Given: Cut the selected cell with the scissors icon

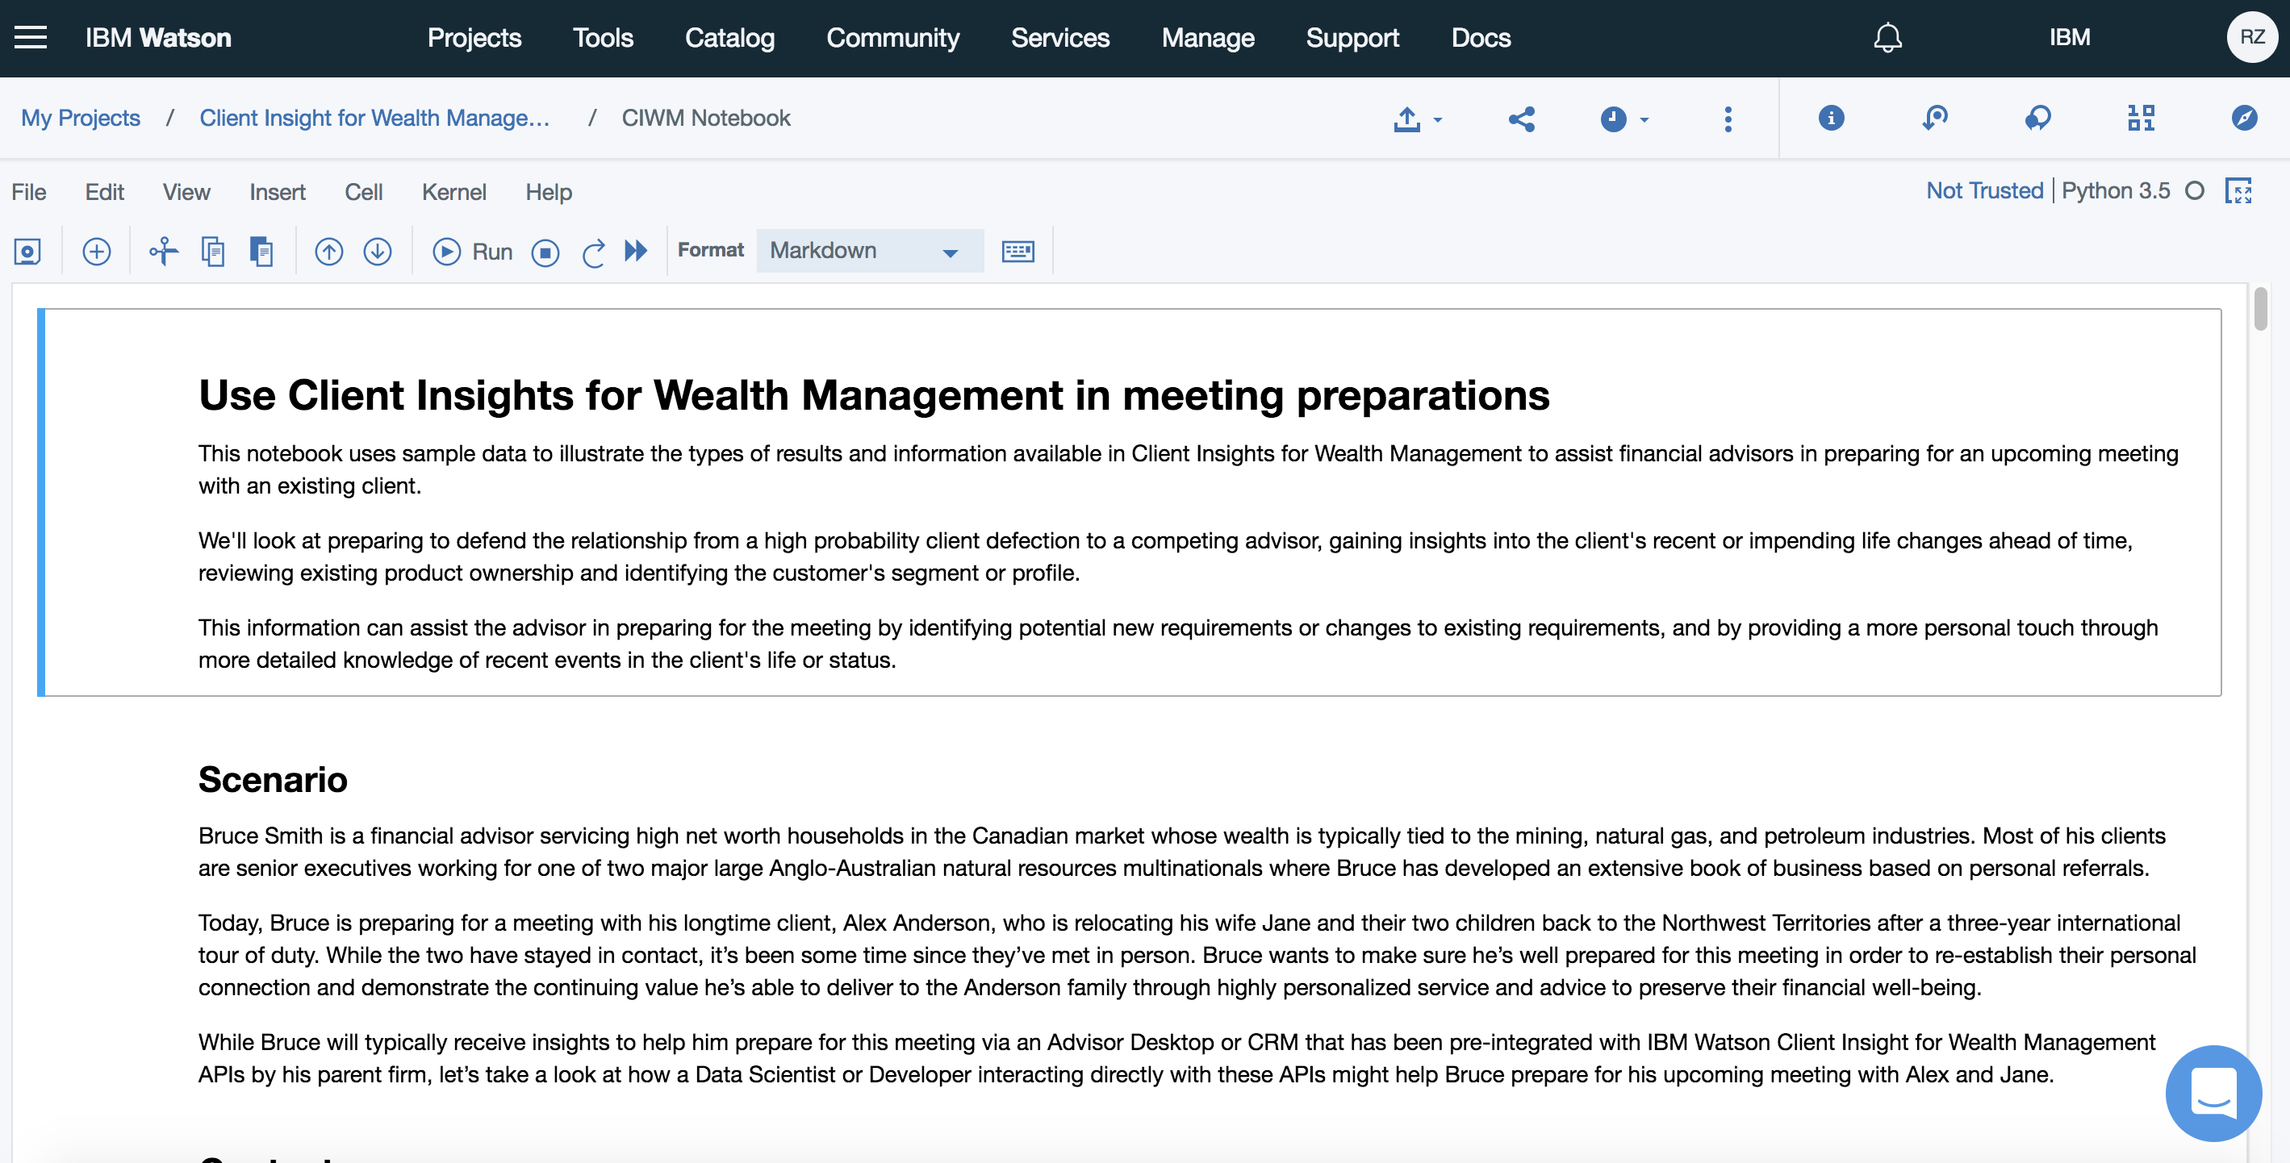Looking at the screenshot, I should coord(164,252).
